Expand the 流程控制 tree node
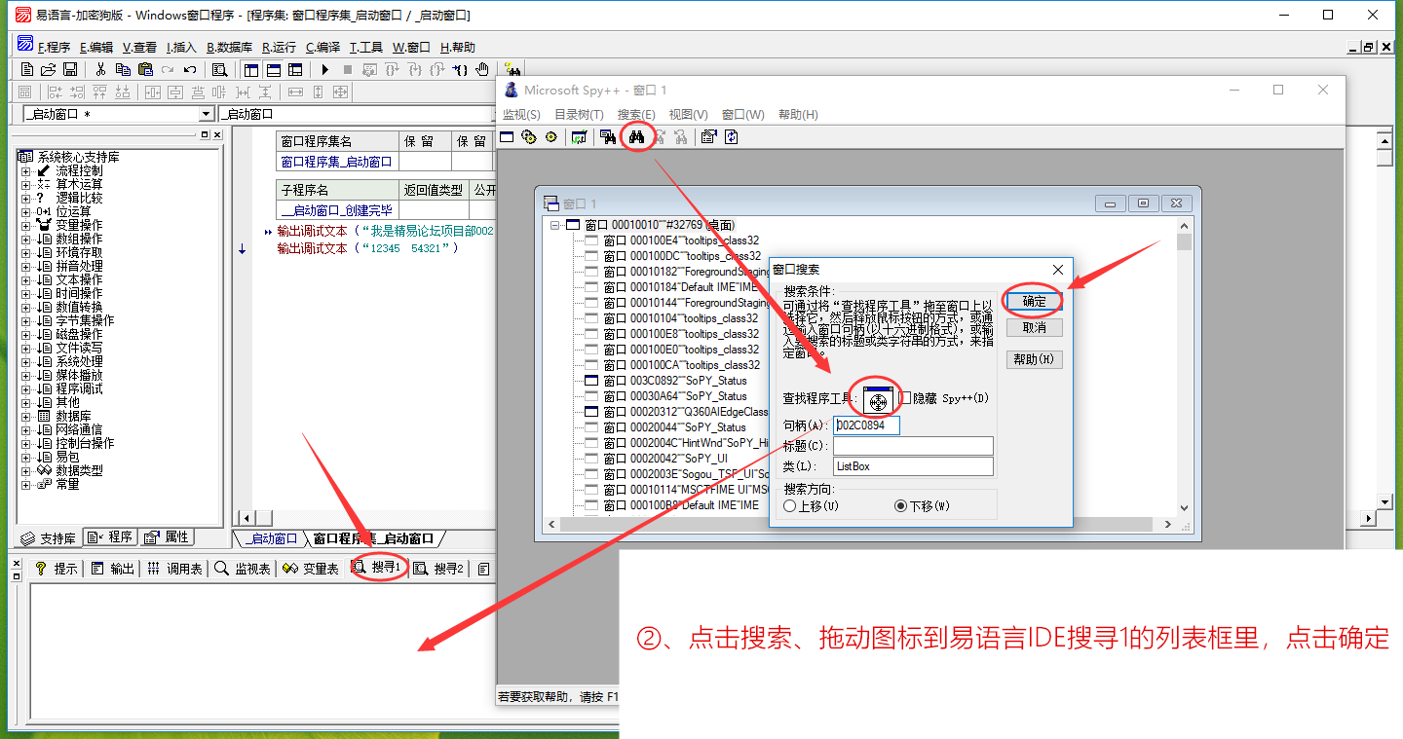Screen dimensions: 1403x739 coord(25,170)
